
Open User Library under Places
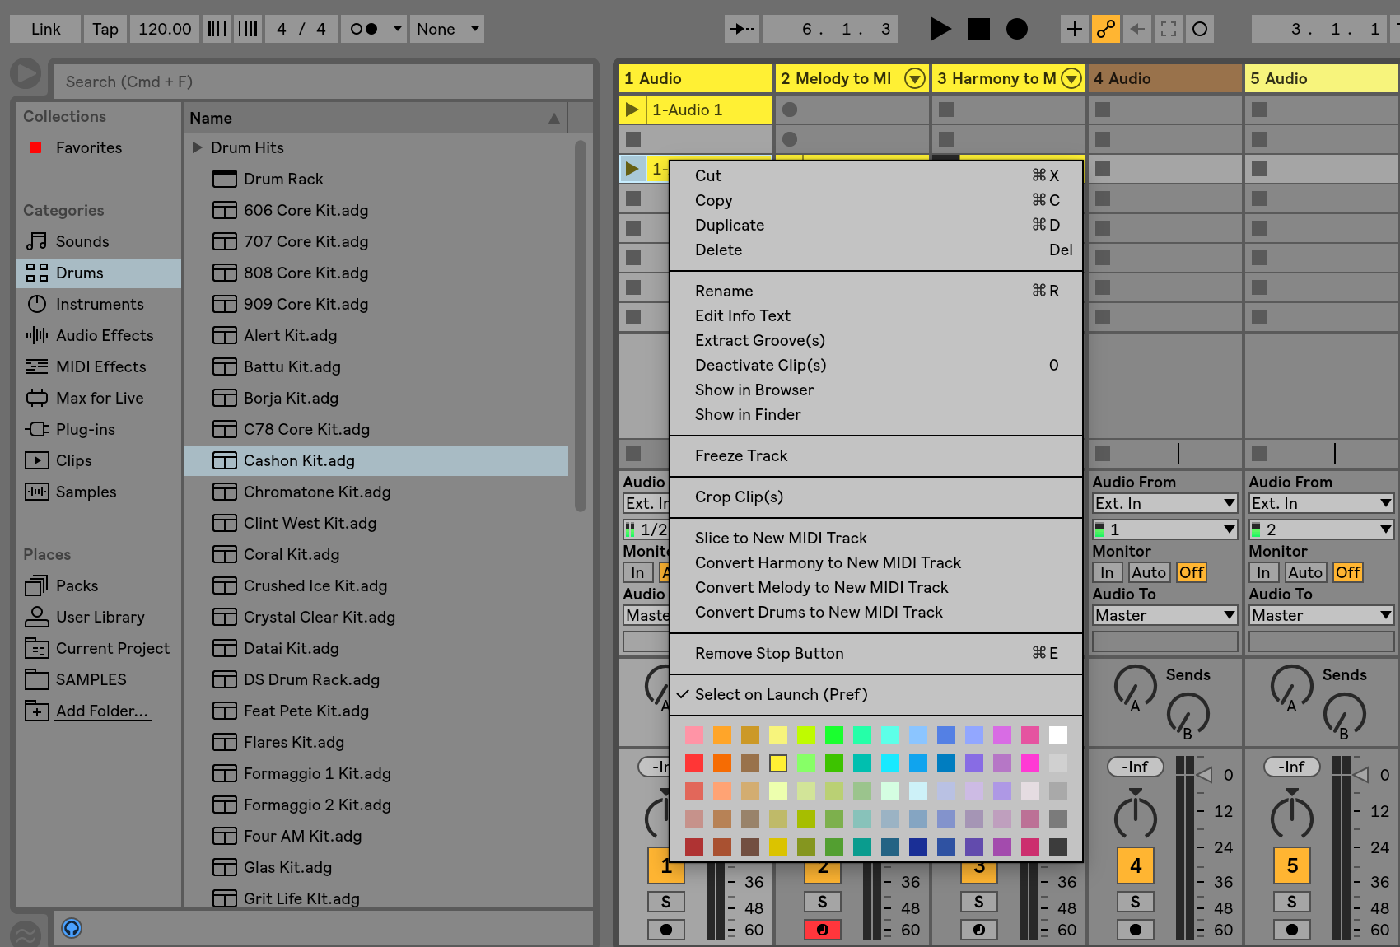point(100,617)
